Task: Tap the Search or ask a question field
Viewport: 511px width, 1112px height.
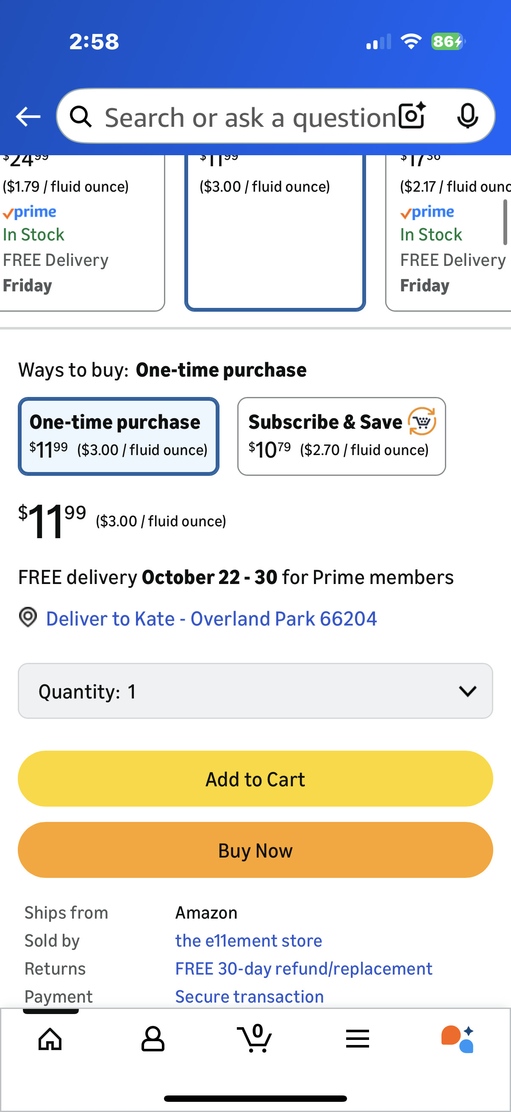Action: pos(250,117)
